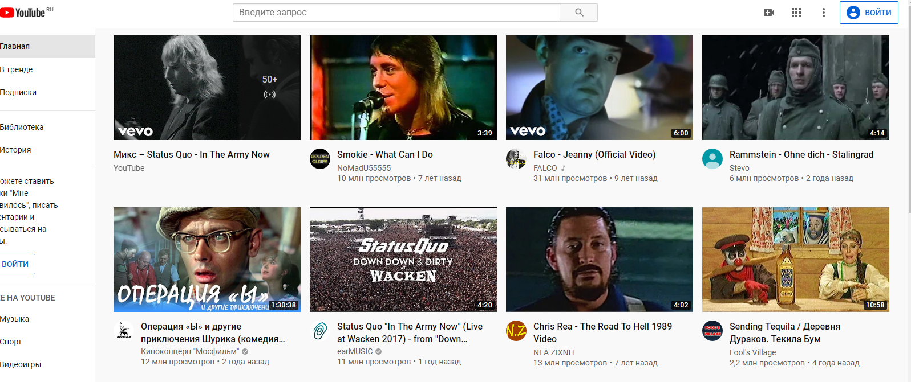Viewport: 911px width, 382px height.
Task: Open the Rammstein Stalingrad video thumbnail
Action: (x=796, y=88)
